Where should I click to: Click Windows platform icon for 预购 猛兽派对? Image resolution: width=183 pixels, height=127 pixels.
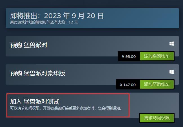pyautogui.click(x=171, y=44)
